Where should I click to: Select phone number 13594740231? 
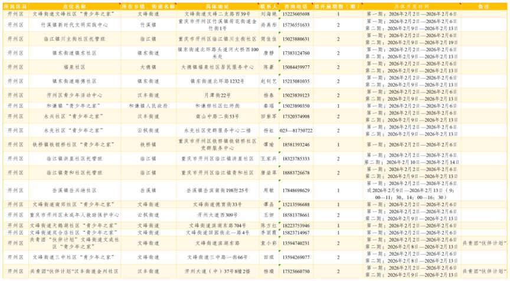tap(296, 243)
